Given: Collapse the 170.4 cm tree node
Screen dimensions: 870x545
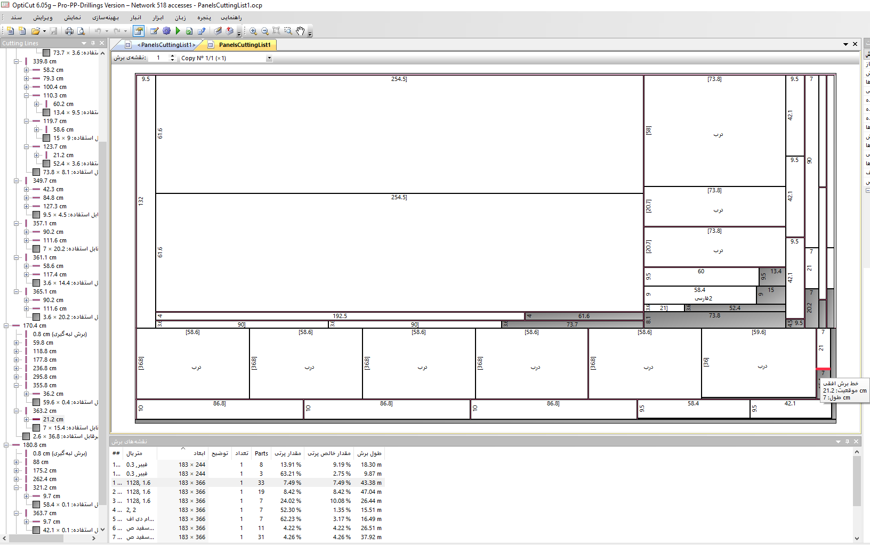Looking at the screenshot, I should click(x=6, y=326).
